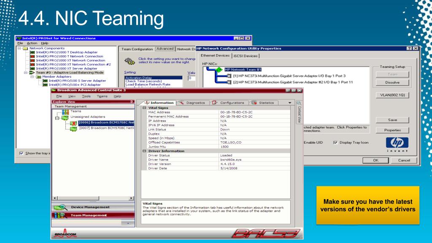The width and height of the screenshot is (432, 243).
Task: Click the Offload Capabilities value TOE,LSO,CO
Action: (231, 143)
